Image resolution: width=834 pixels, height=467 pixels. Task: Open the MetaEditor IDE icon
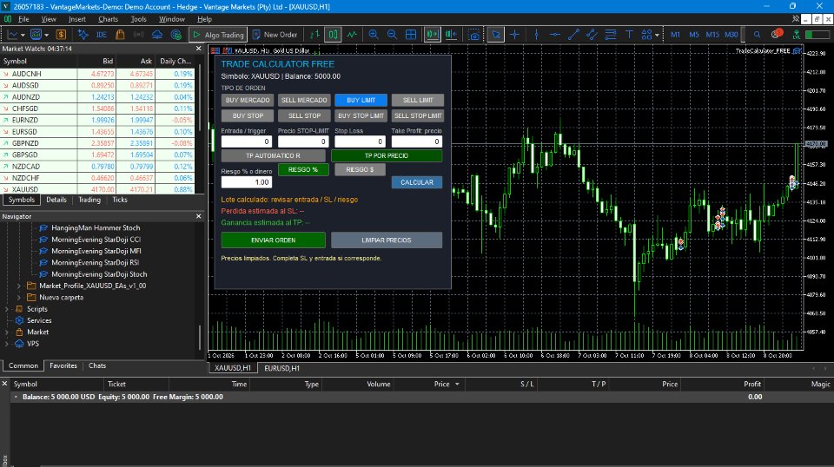coord(101,35)
